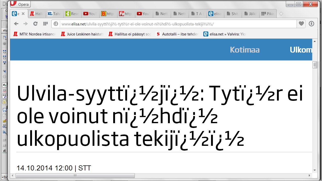Open a new tab with plus button

click(x=281, y=14)
